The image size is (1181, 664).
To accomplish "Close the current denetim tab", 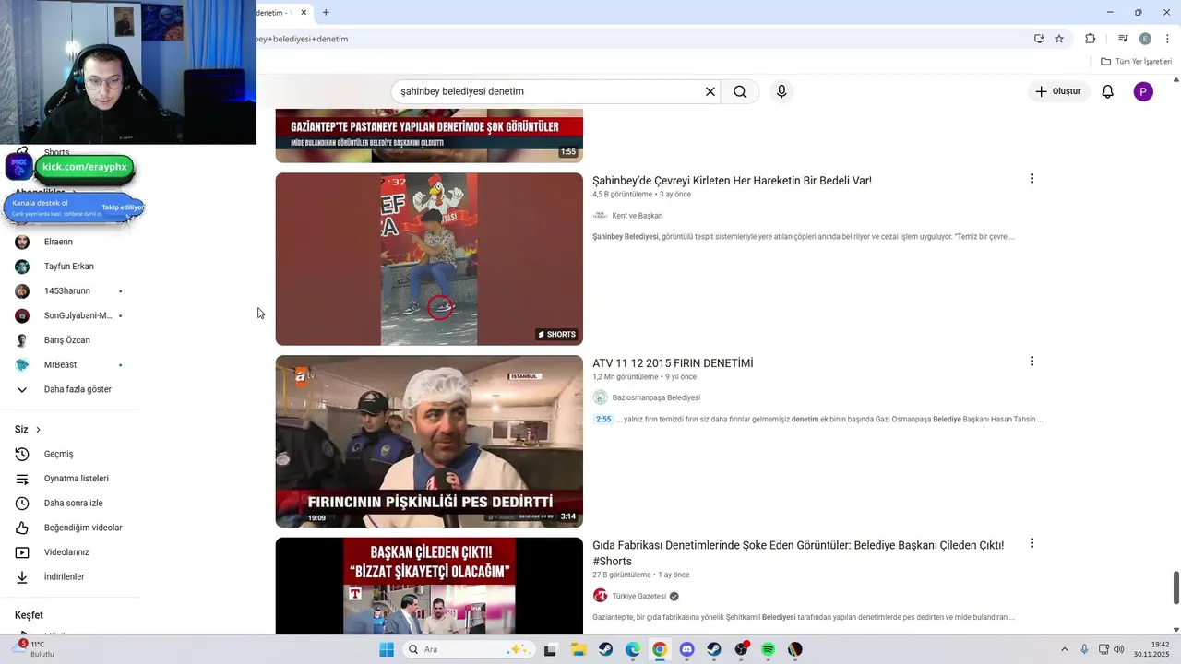I will [x=304, y=12].
